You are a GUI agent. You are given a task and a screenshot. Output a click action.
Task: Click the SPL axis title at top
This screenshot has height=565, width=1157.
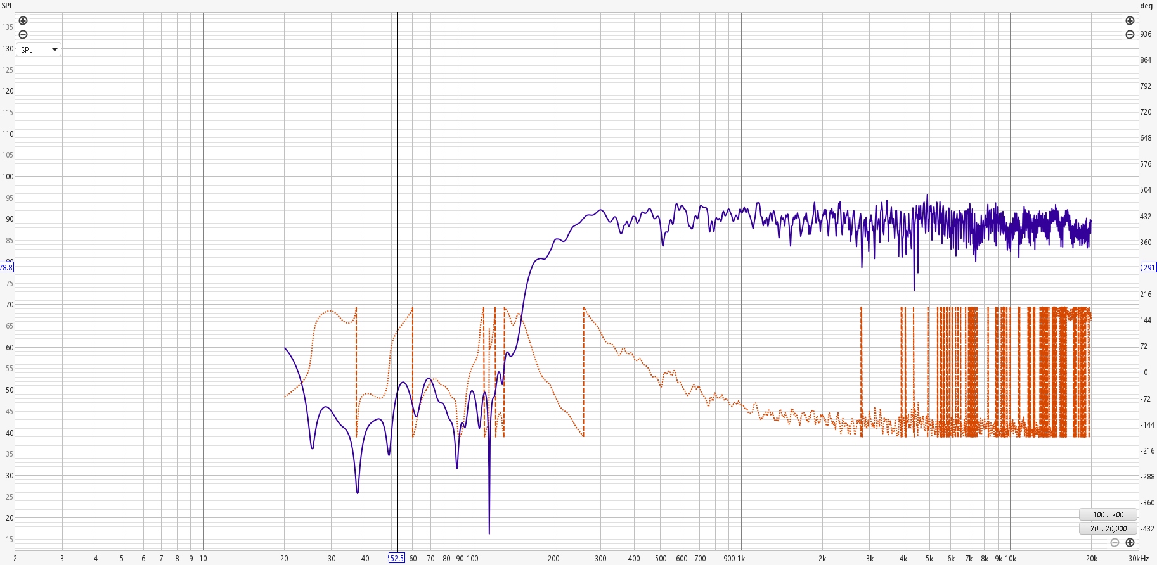point(7,6)
